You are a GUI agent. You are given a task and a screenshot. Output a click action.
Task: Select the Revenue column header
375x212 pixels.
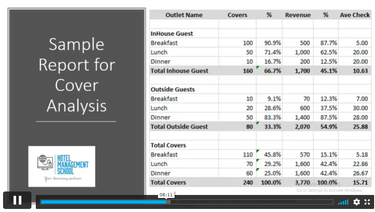click(298, 15)
